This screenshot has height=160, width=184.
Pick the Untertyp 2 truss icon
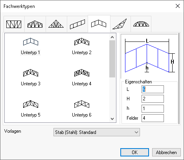coord(82,42)
